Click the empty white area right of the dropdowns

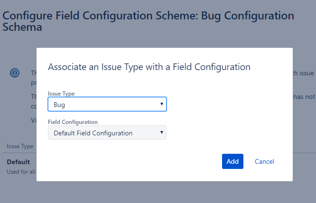click(x=228, y=116)
